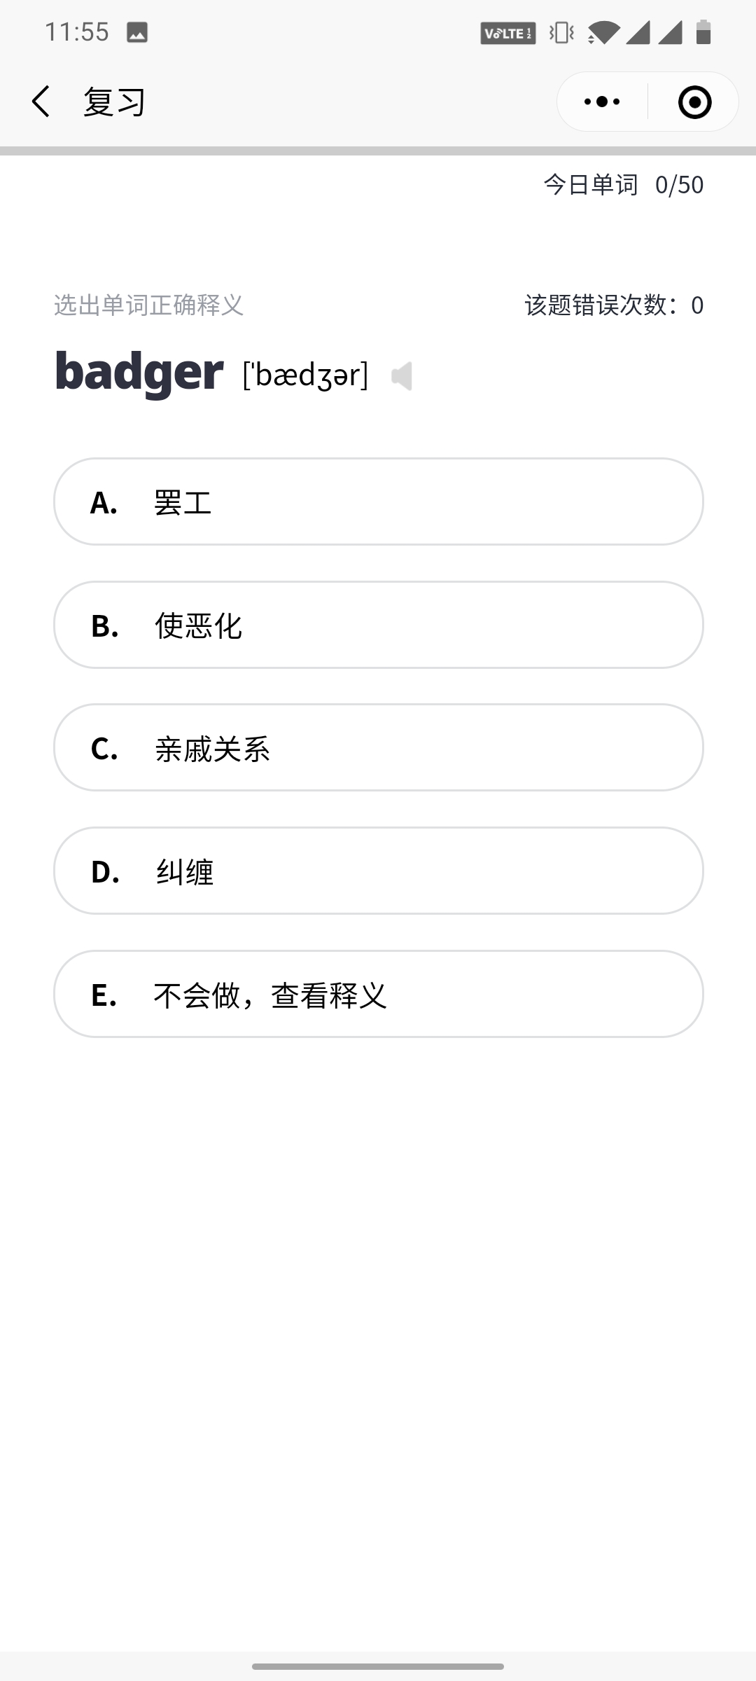Choose answer D. 纠缠
756x1681 pixels.
click(x=379, y=871)
